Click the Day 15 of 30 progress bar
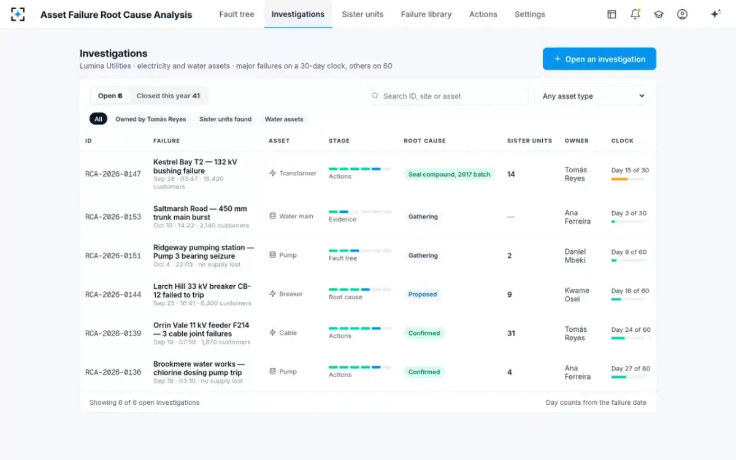Viewport: 736px width, 460px height. click(627, 179)
